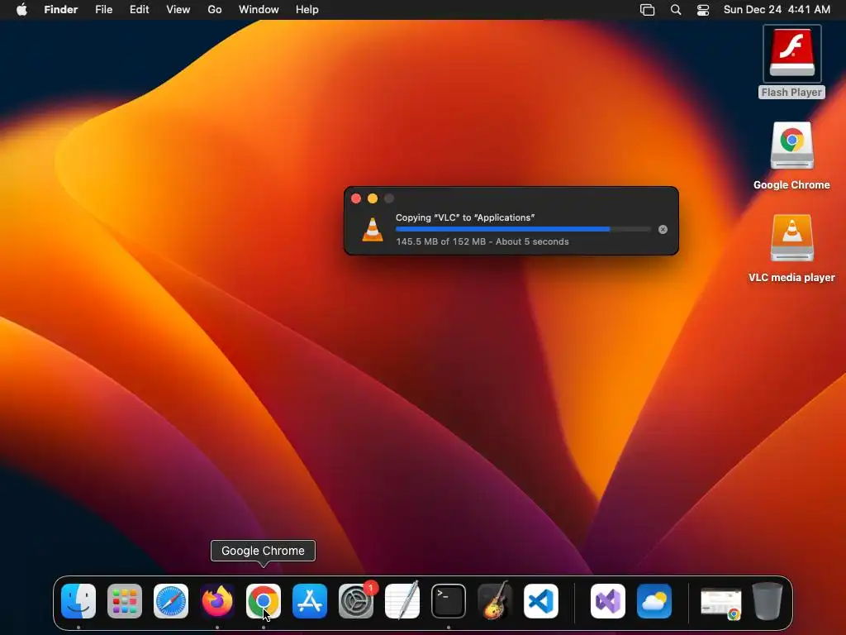Minimize the copy progress window
Viewport: 846px width, 635px height.
click(x=373, y=198)
